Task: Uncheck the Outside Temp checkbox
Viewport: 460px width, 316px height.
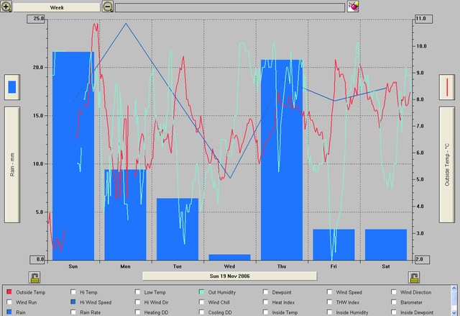Action: [x=9, y=293]
